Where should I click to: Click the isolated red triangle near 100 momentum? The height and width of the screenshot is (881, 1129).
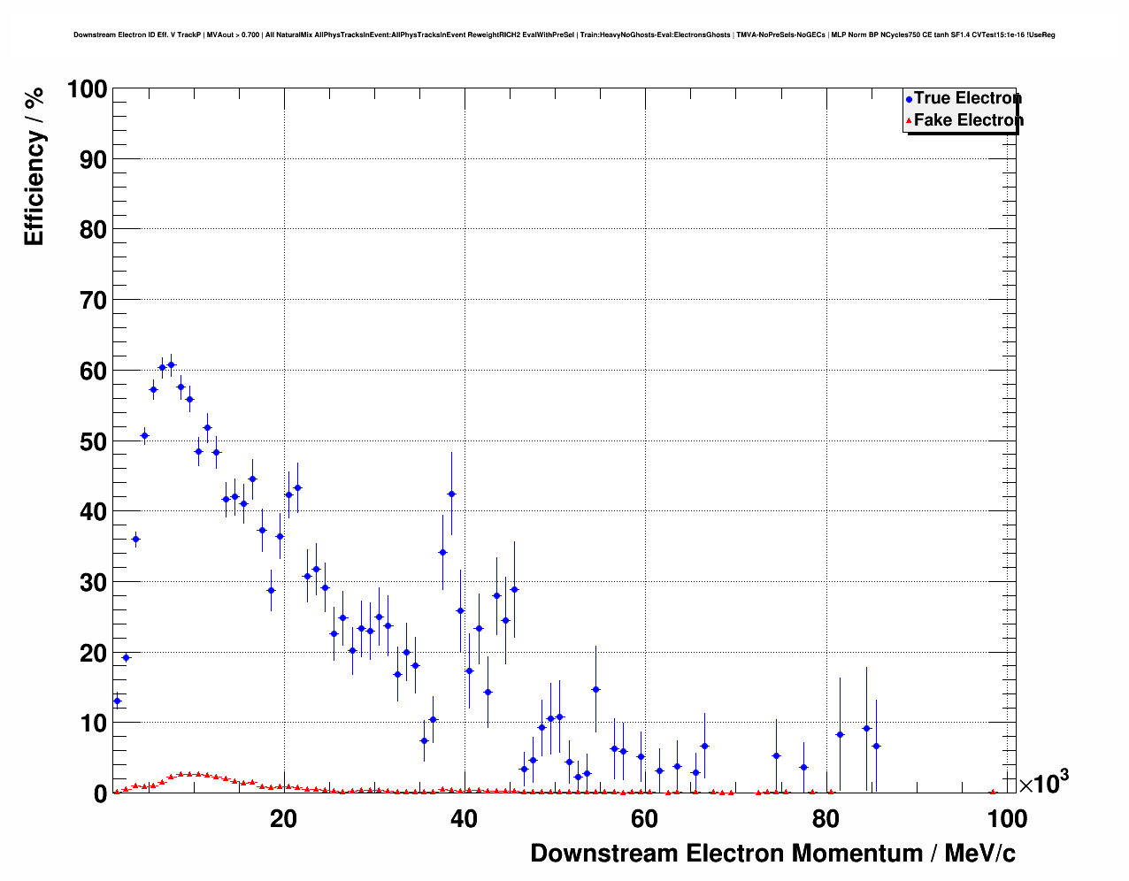(x=992, y=792)
